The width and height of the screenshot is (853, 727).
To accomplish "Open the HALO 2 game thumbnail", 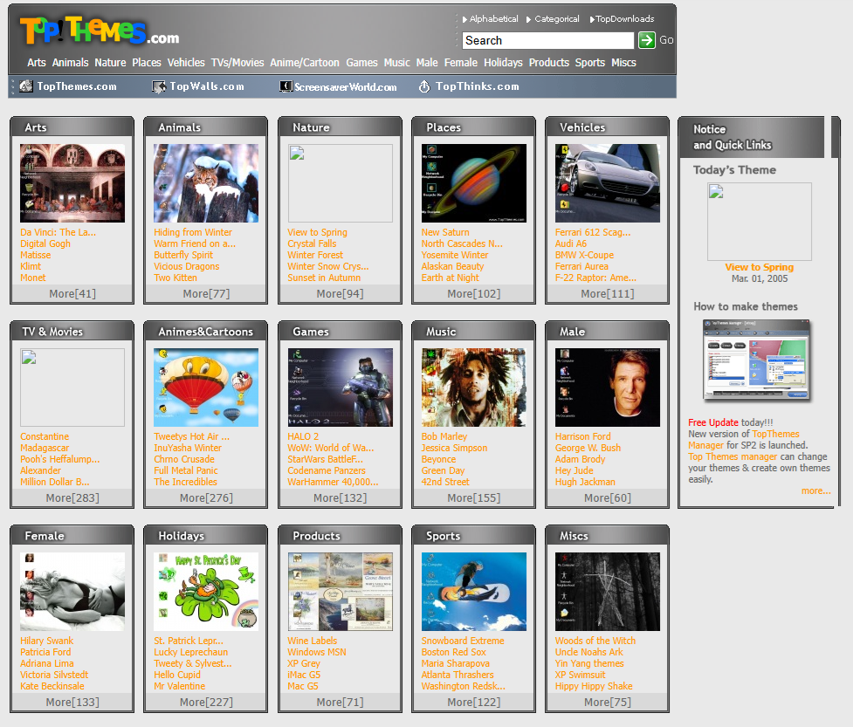I will coord(340,388).
